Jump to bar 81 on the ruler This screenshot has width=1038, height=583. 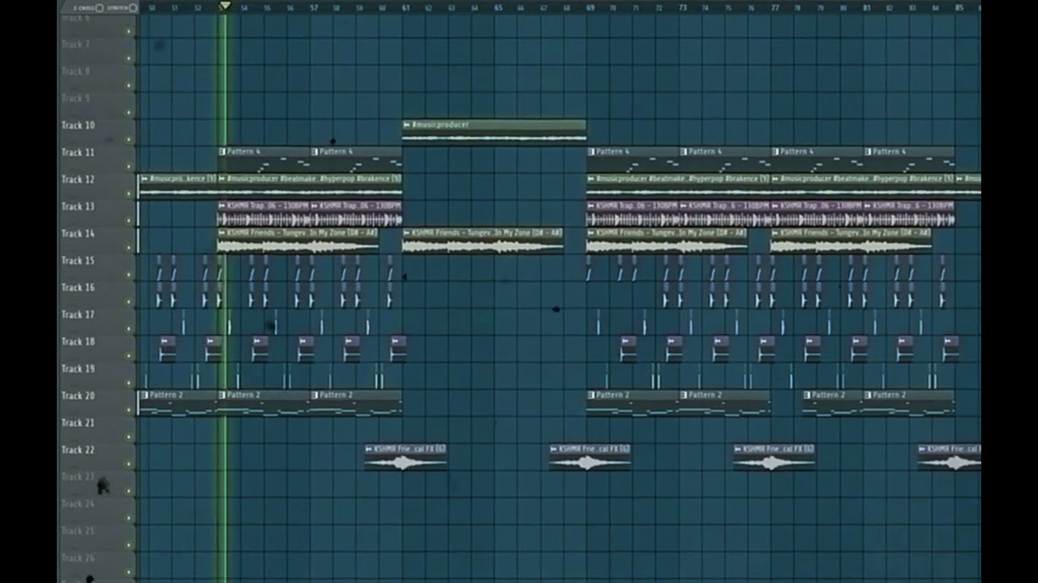point(867,7)
